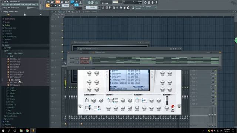This screenshot has height=133, width=237.
Task: Click the add channel plus button
Action: (x=85, y=68)
